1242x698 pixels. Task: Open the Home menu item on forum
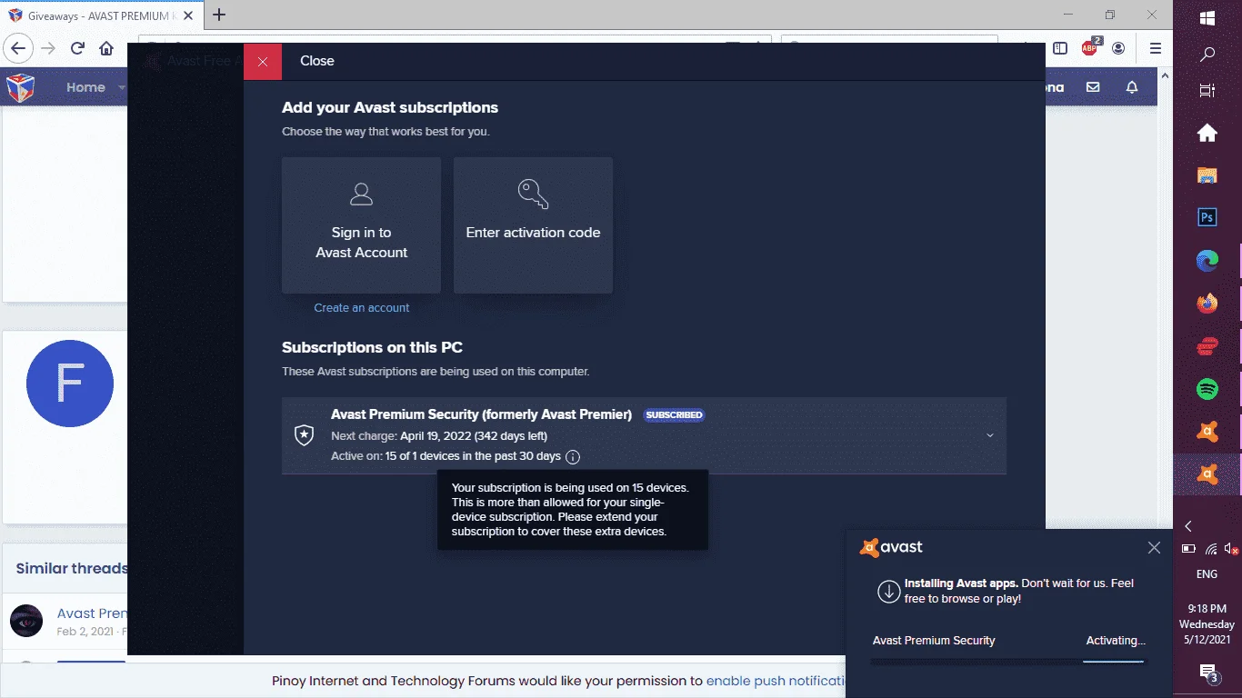85,87
